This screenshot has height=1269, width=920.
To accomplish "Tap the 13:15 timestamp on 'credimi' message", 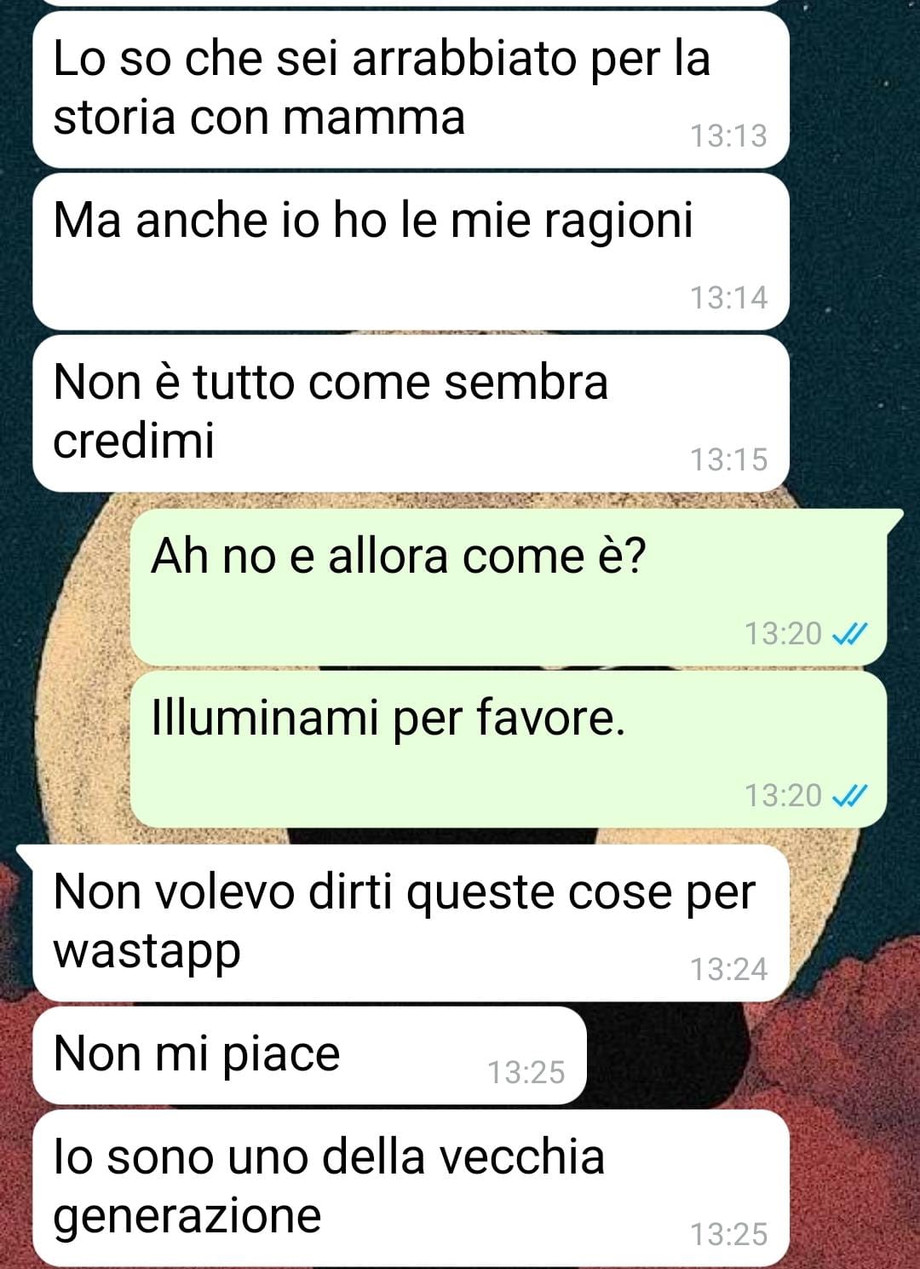I will pyautogui.click(x=728, y=459).
